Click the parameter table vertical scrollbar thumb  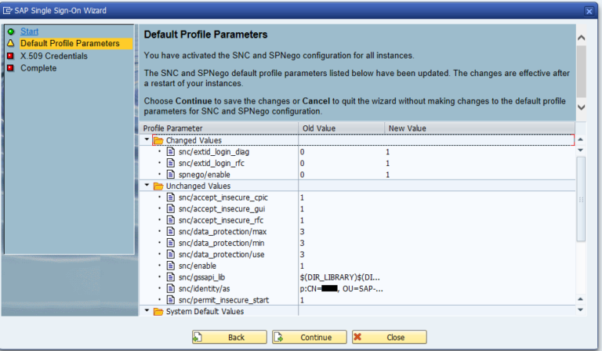click(581, 199)
